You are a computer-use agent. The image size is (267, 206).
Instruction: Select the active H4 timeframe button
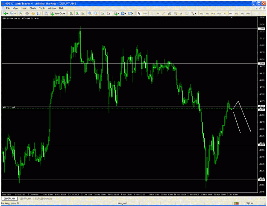[231, 13]
